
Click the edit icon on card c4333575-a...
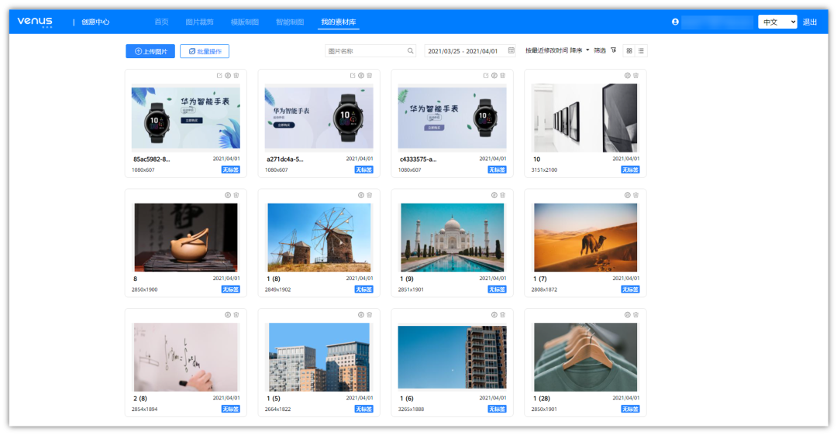486,76
